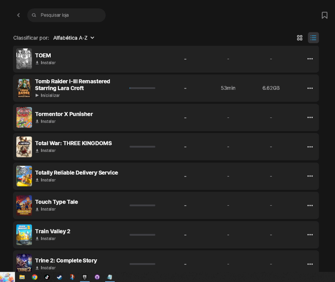Viewport: 335px width, 282px height.
Task: Click the Tomb Raider cover thumbnail
Action: (24, 88)
